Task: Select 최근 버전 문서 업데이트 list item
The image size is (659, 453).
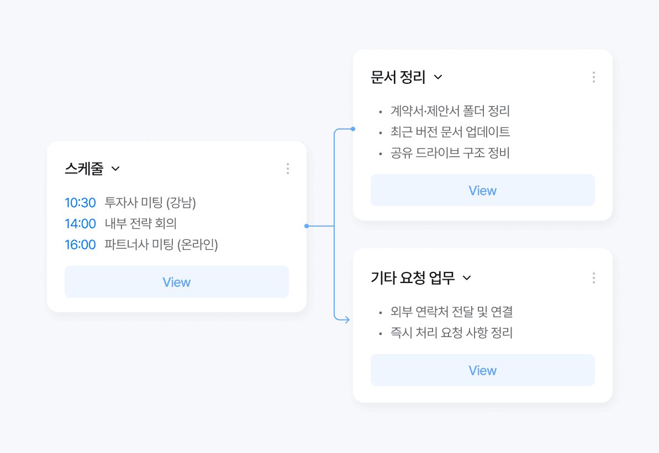Action: click(447, 132)
